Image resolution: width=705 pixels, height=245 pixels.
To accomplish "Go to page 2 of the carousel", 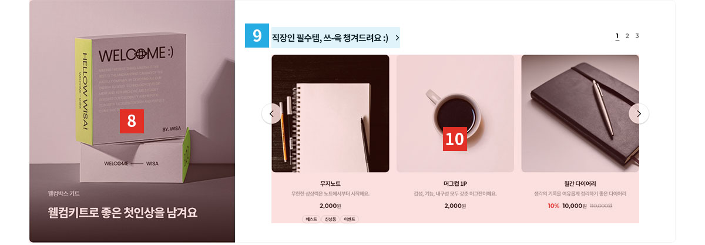I will pos(627,36).
